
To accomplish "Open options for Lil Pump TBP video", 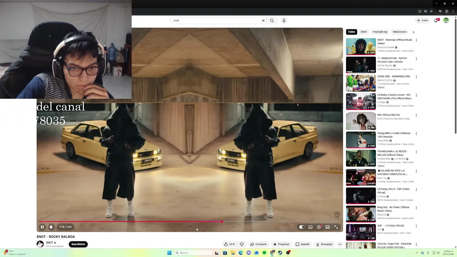I will (416, 190).
